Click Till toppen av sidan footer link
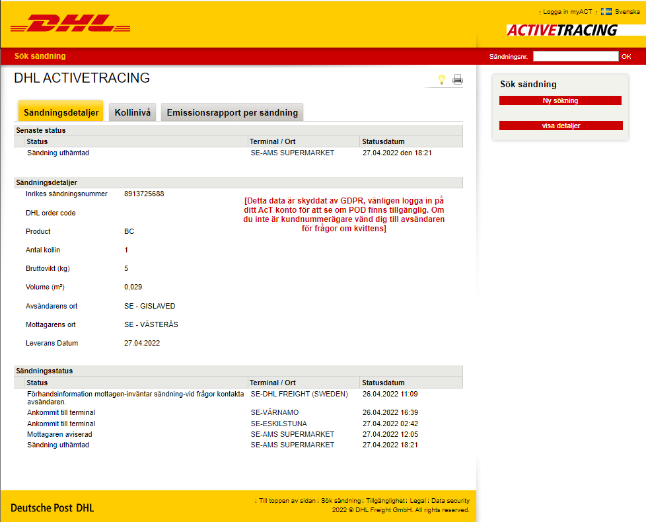646x522 pixels. pos(287,501)
